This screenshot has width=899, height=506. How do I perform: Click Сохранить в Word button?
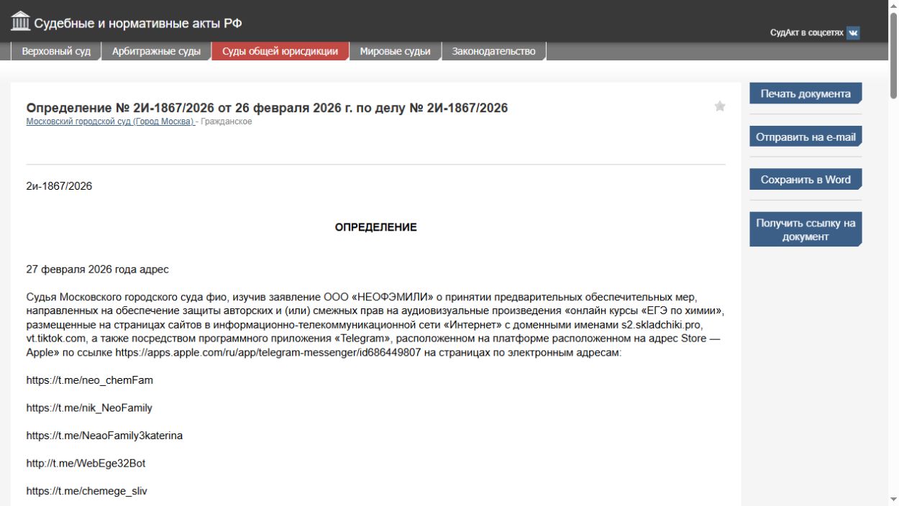click(806, 180)
